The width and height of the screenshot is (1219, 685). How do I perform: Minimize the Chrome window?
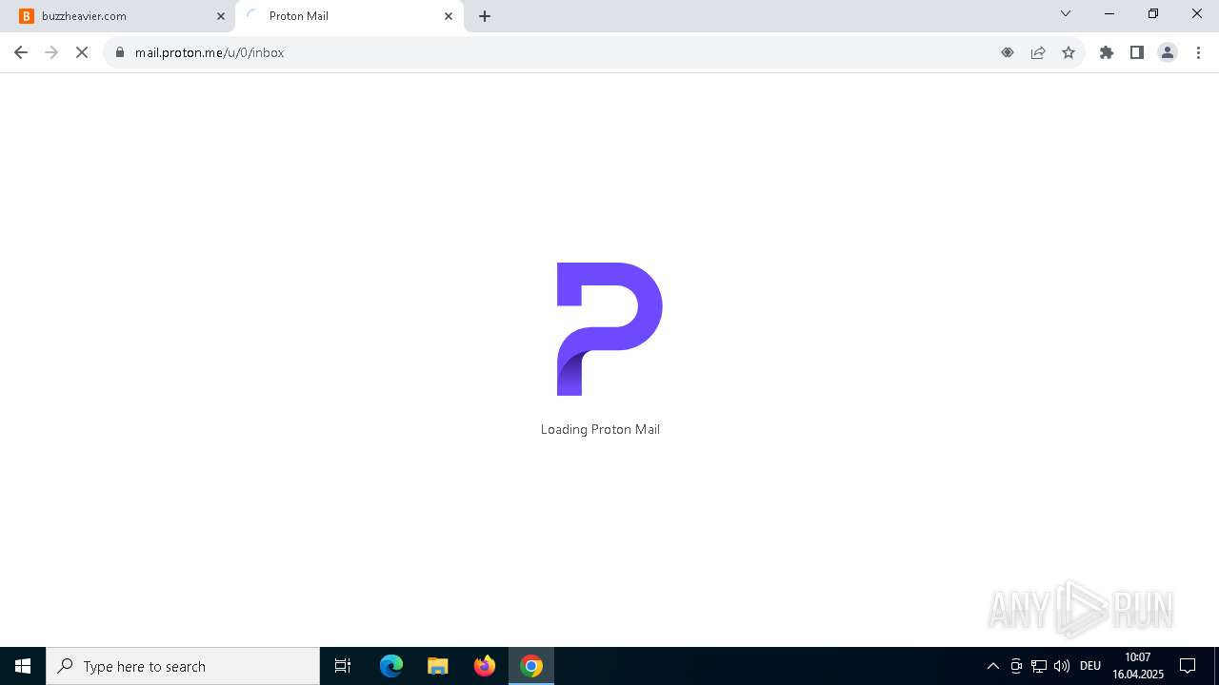[x=1109, y=13]
